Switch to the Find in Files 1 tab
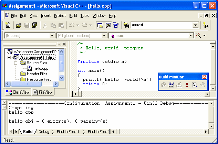 pos(68,132)
